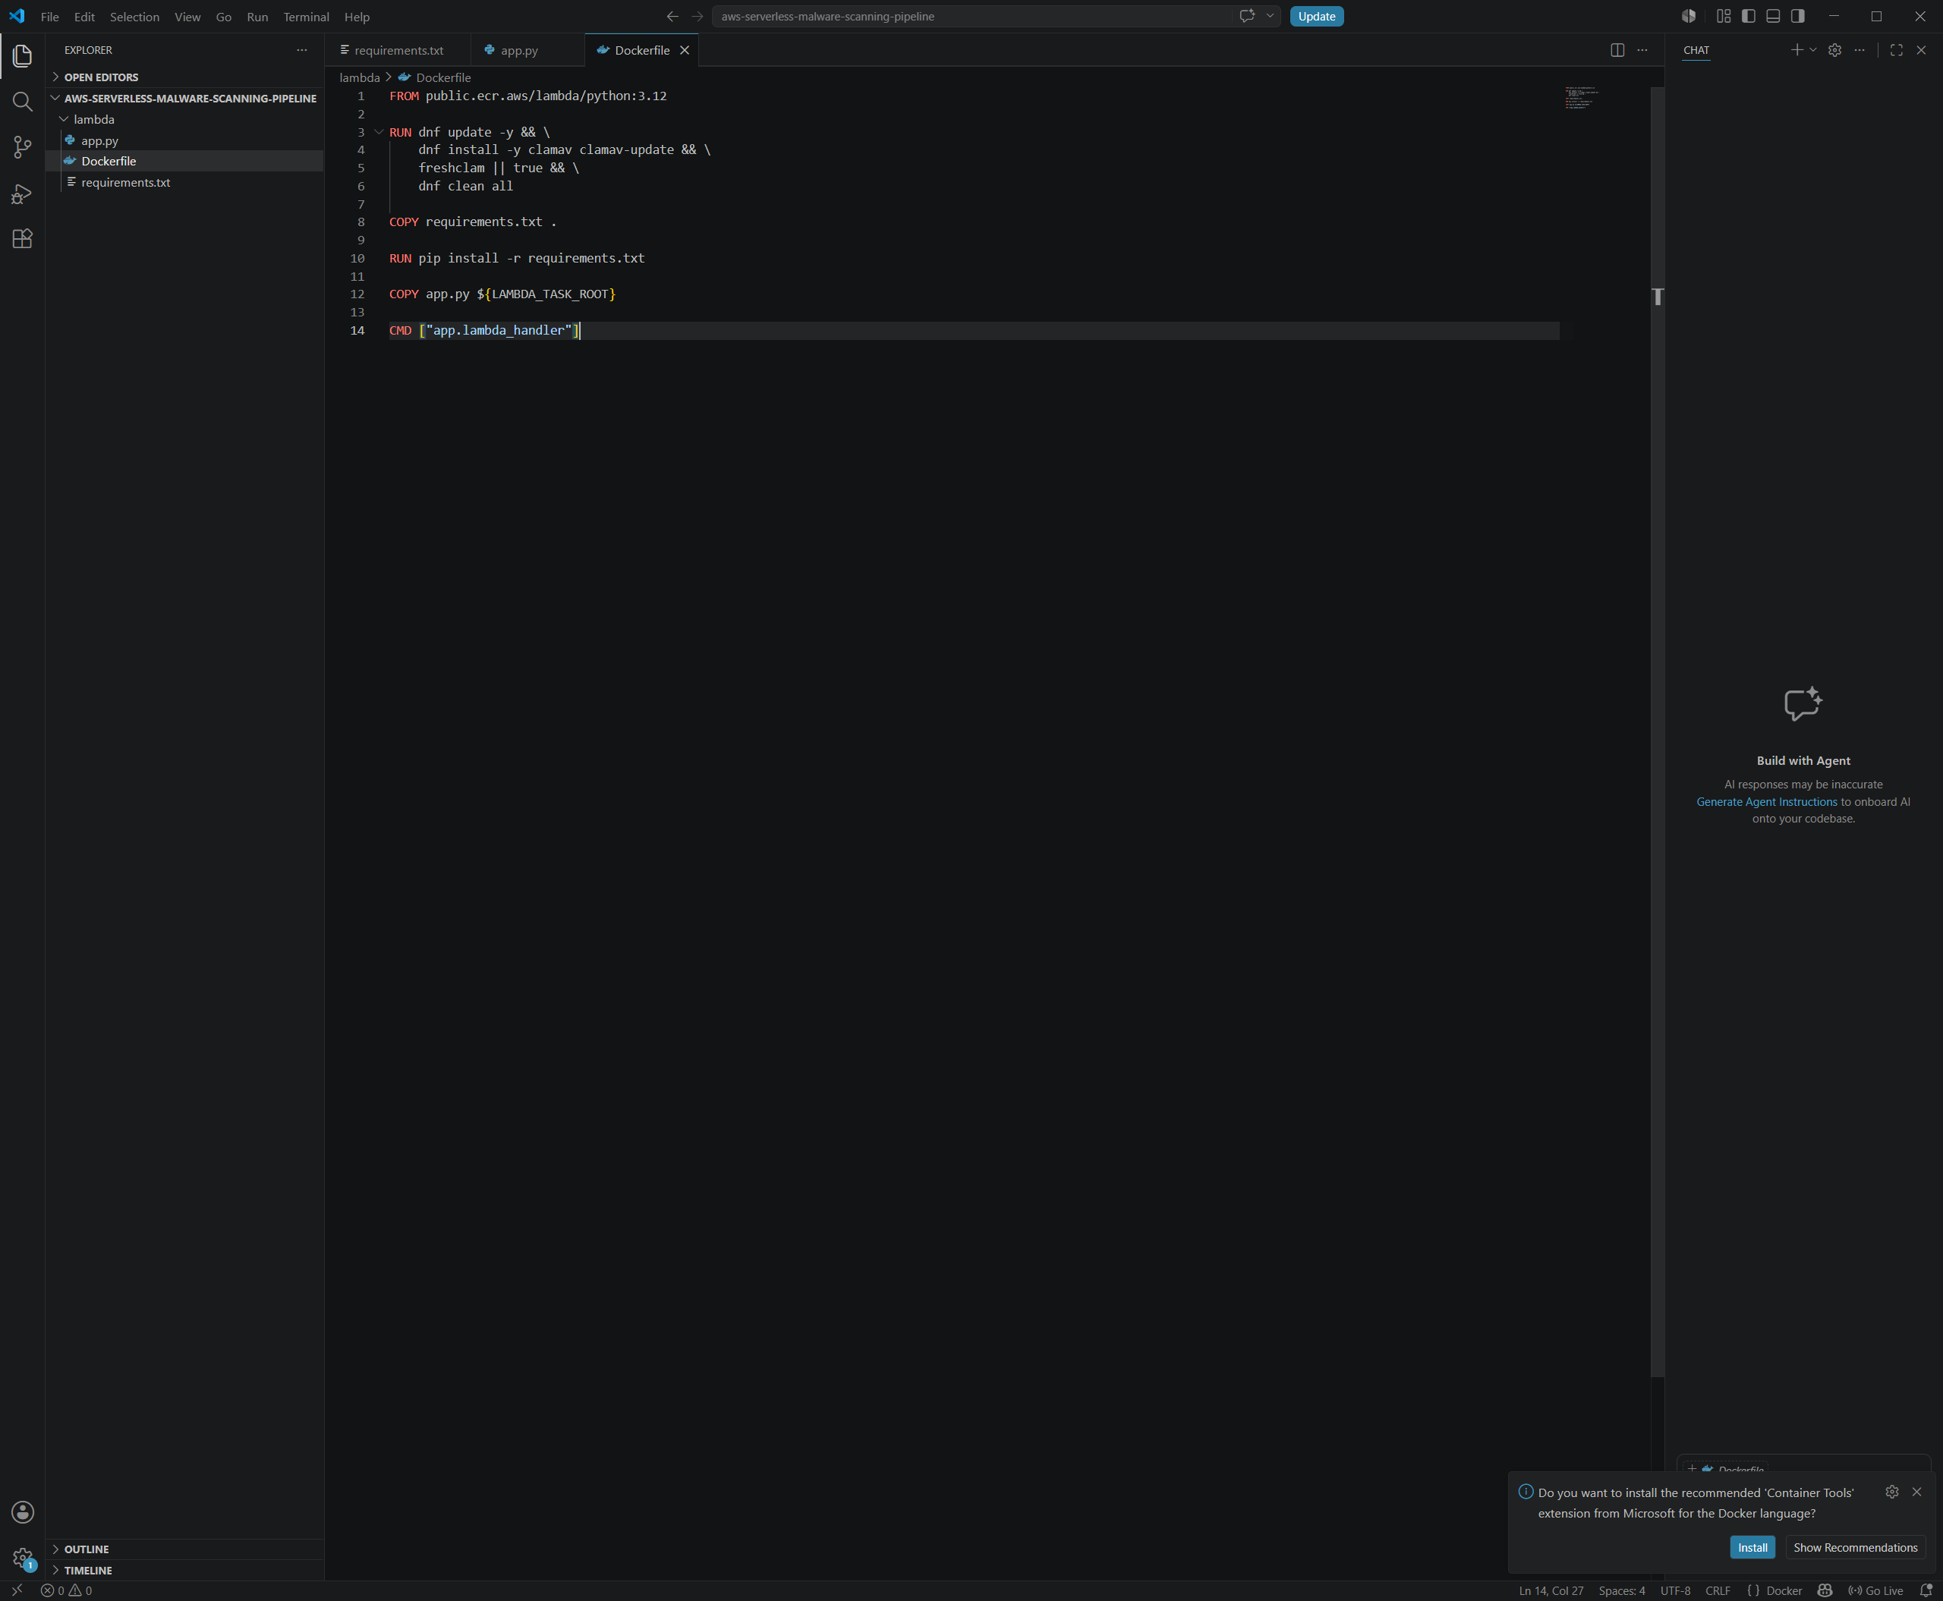Screen dimensions: 1943x1601
Task: Click the Copilot icon in title bar
Action: pyautogui.click(x=1689, y=16)
